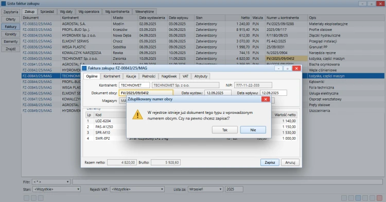
Task: Open the Elementy section in the sidebar
Action: coord(11,41)
